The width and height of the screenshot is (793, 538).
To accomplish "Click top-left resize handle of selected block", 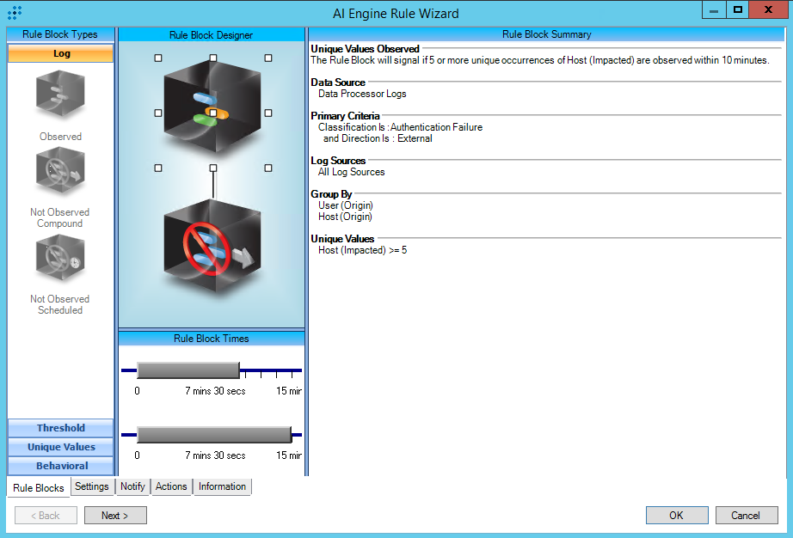I will pyautogui.click(x=158, y=58).
